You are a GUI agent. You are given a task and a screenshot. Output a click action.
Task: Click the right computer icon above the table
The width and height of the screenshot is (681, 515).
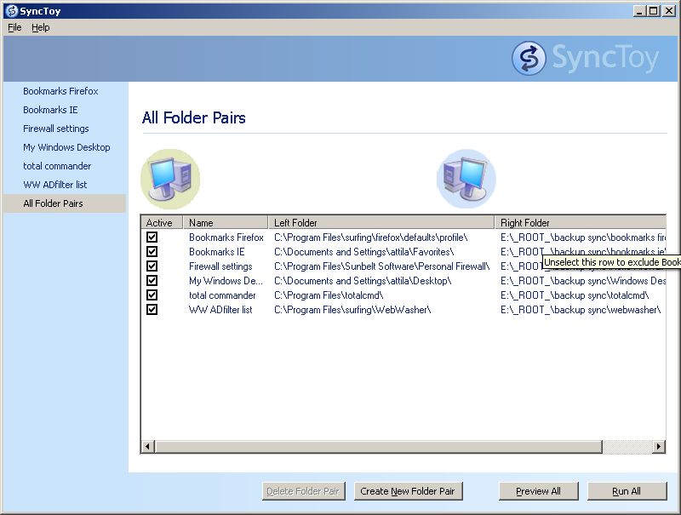pos(466,179)
